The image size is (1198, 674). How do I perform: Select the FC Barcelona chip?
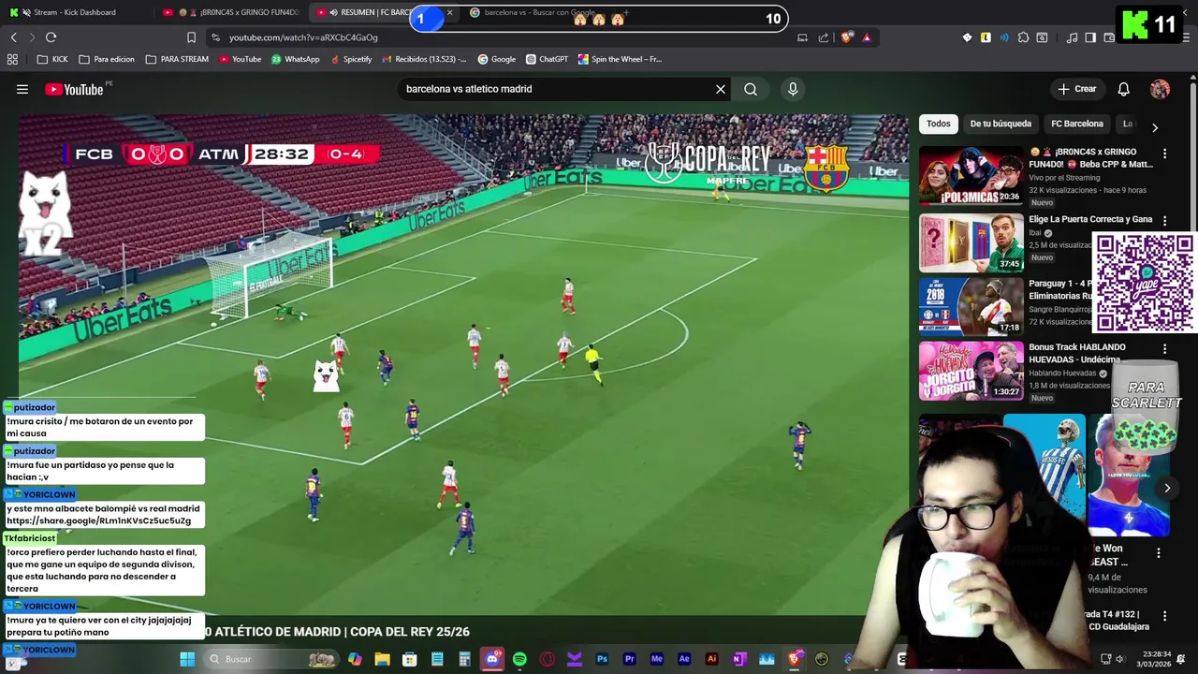click(x=1077, y=124)
